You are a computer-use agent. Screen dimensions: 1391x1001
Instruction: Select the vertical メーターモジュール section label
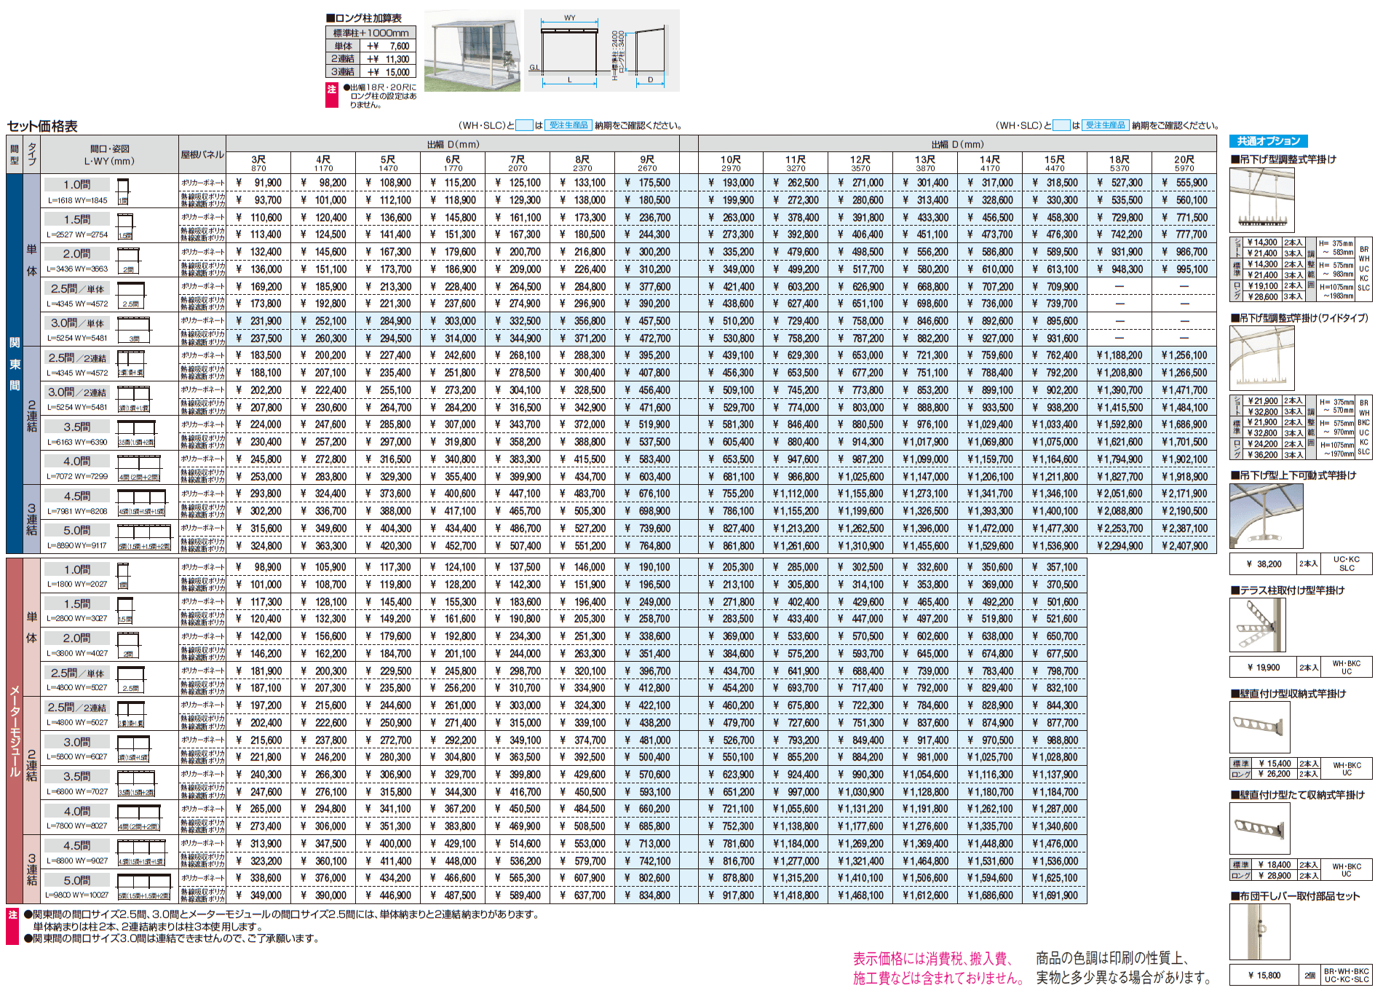pos(15,730)
